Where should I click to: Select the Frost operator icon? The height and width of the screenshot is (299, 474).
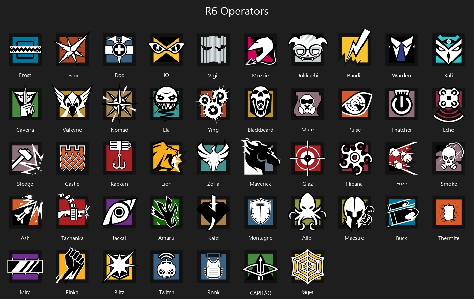(x=25, y=50)
